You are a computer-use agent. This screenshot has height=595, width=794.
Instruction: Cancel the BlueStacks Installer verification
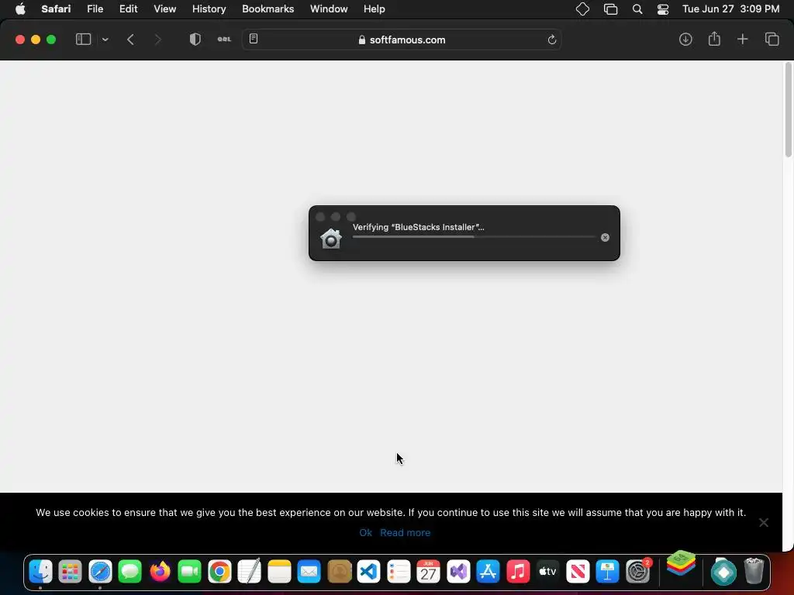605,237
